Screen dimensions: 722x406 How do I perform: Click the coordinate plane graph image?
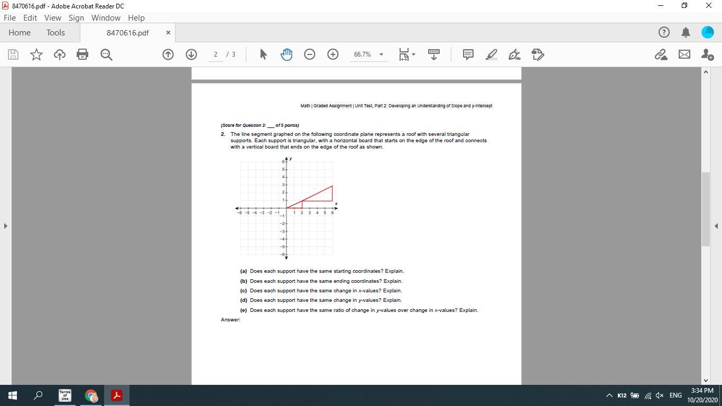coord(286,208)
